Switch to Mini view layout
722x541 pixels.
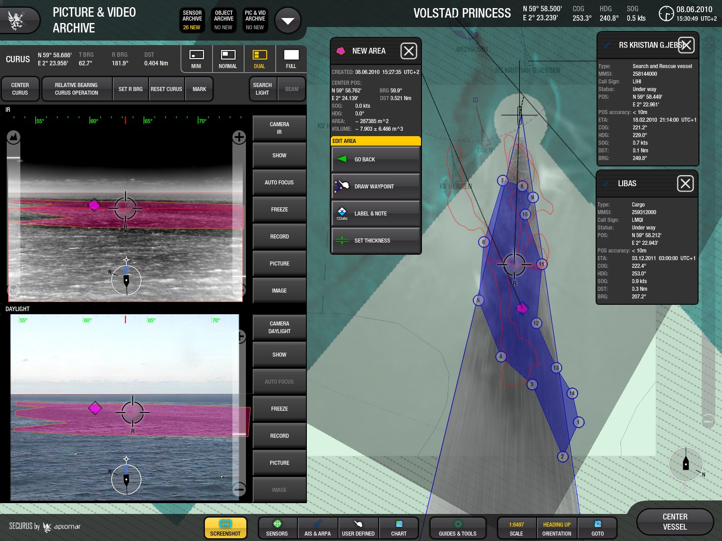pyautogui.click(x=196, y=59)
